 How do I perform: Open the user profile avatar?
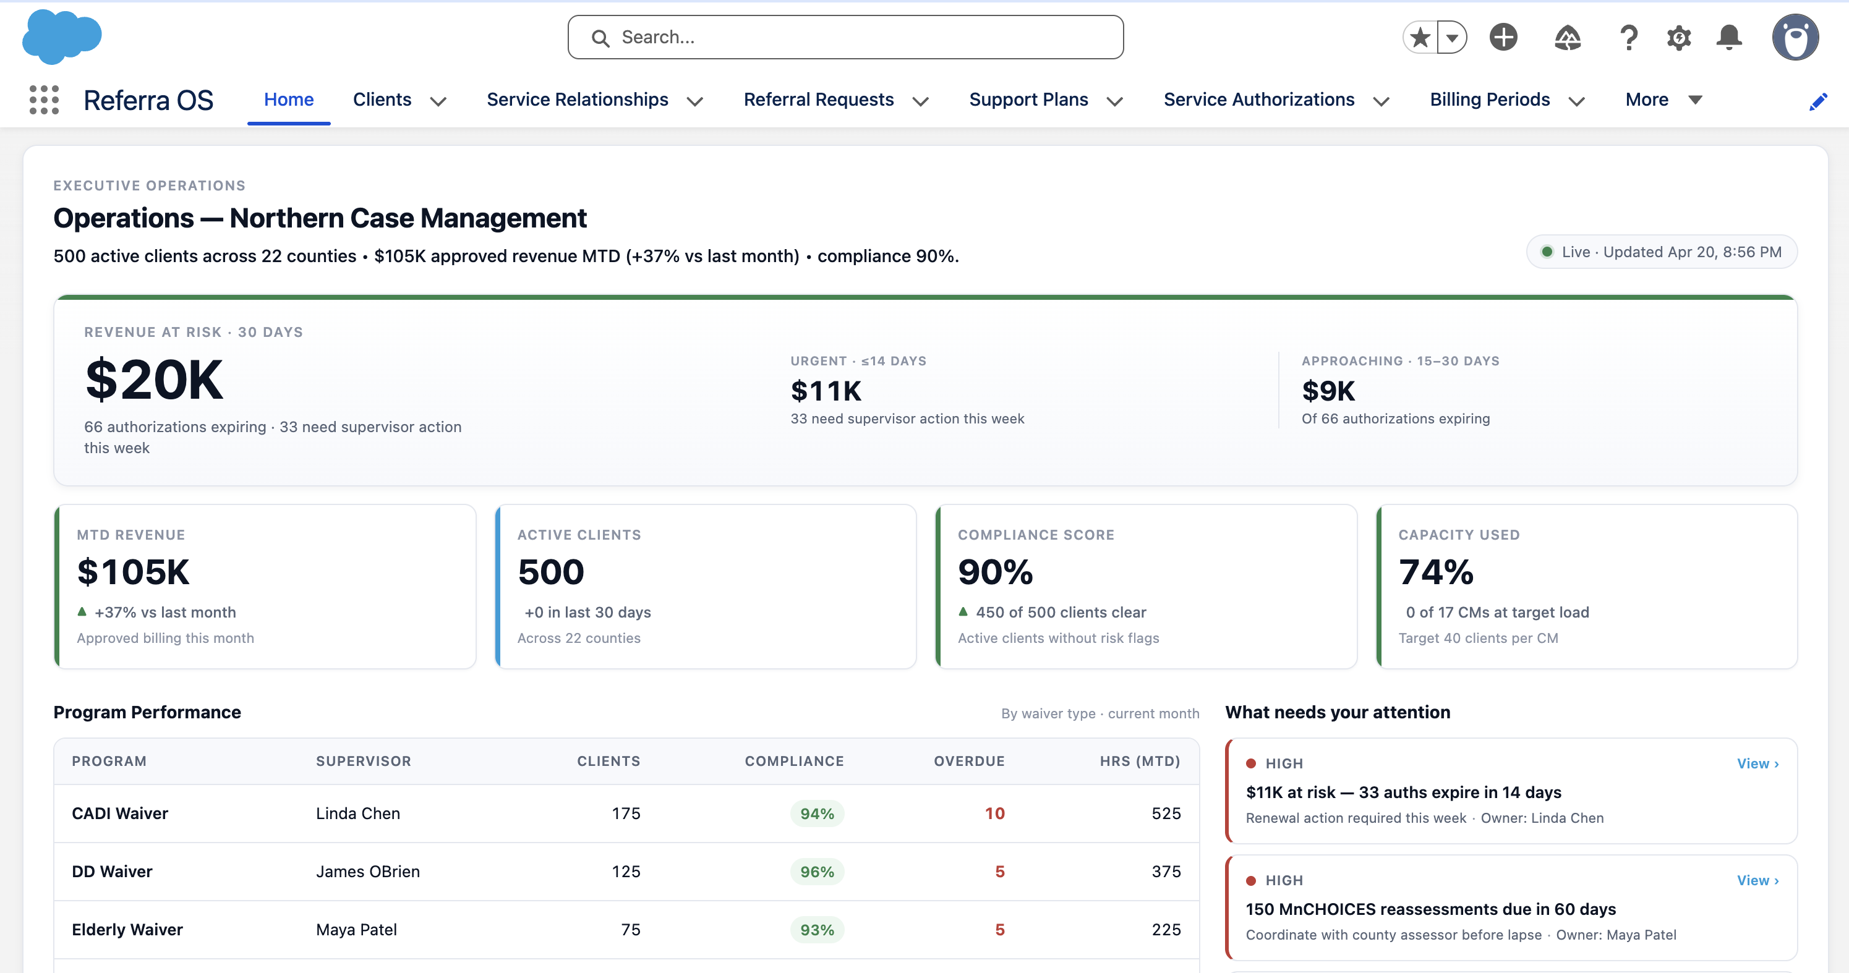[x=1795, y=37]
